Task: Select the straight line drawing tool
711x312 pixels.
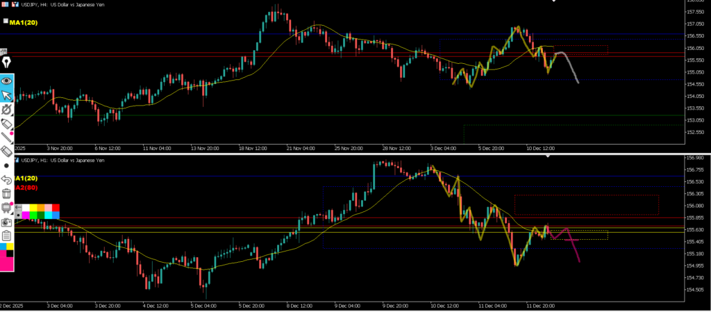Action: coord(7,137)
